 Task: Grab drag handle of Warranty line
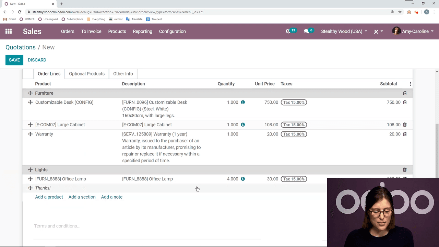click(x=30, y=134)
